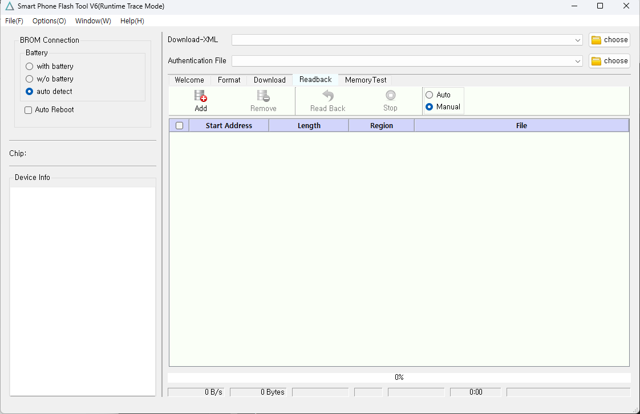This screenshot has height=414, width=640.
Task: Close the Flash Tool window
Action: point(626,6)
